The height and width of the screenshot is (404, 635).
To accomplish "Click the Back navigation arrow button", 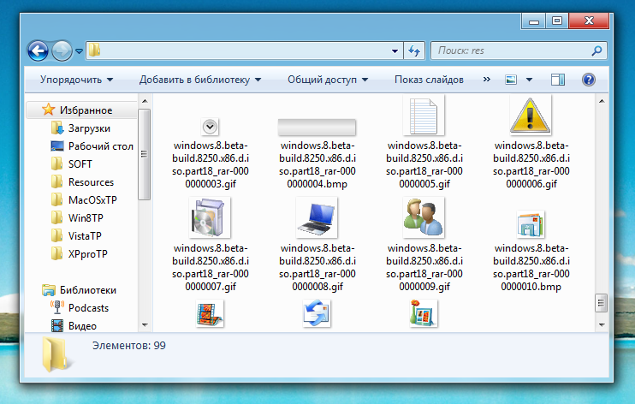I will coord(38,51).
